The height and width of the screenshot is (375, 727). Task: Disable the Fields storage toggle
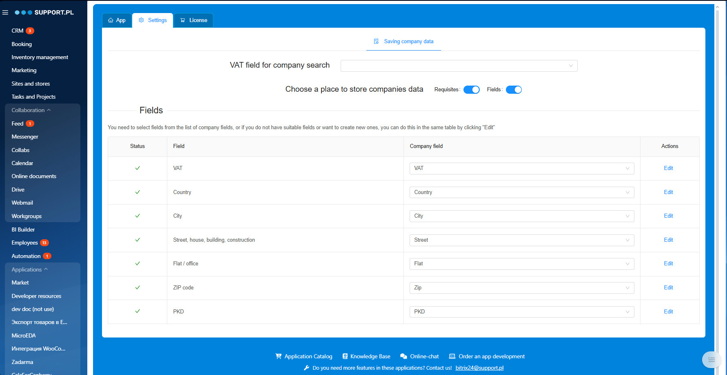pyautogui.click(x=514, y=90)
